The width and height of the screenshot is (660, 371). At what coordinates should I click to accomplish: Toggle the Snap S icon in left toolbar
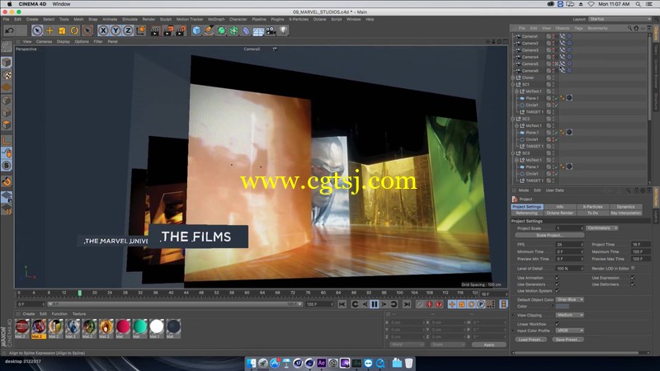point(7,166)
